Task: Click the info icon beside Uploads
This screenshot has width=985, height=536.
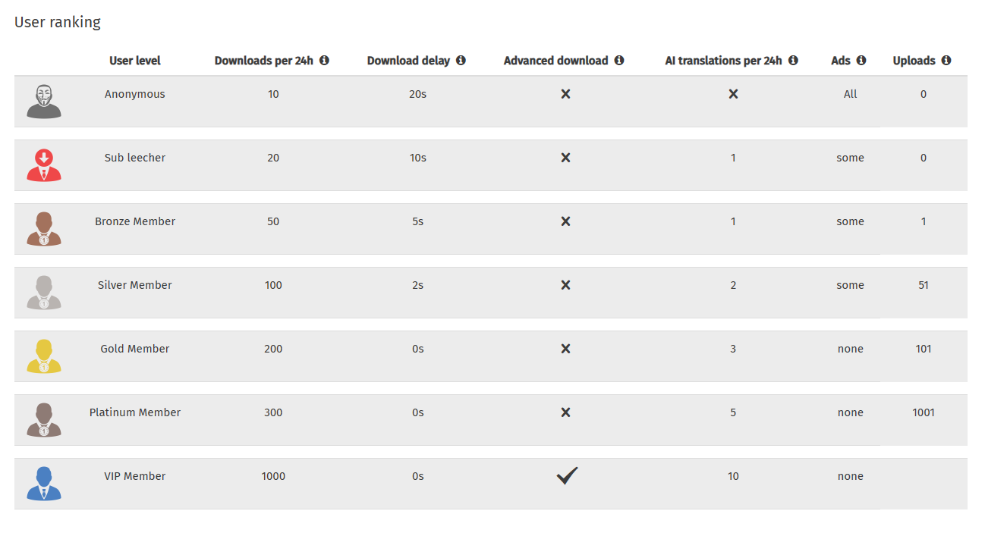Action: [946, 61]
